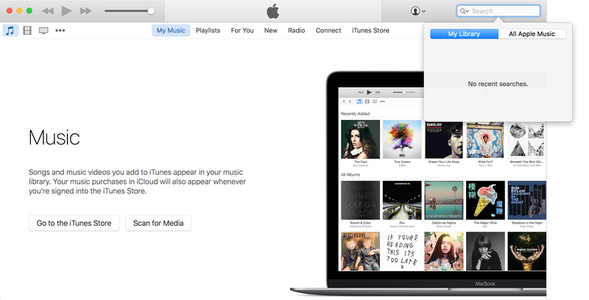
Task: Open the account user icon menu
Action: coord(417,11)
